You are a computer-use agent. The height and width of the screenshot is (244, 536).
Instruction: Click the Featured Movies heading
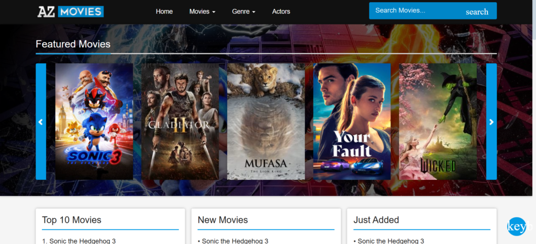tap(73, 44)
